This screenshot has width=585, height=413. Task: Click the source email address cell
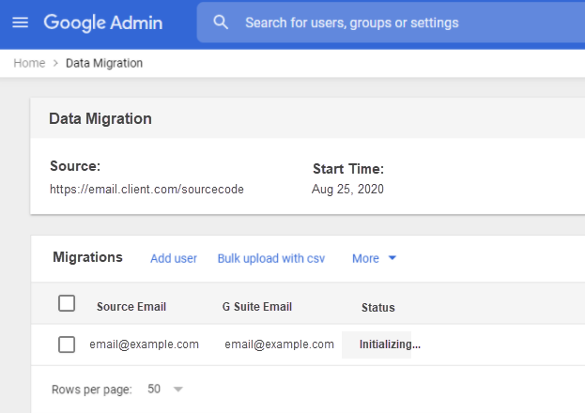[x=144, y=344]
